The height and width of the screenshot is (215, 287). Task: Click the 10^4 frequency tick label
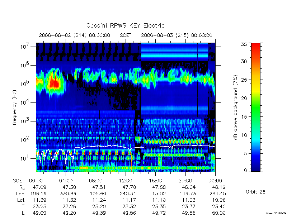point(24,102)
